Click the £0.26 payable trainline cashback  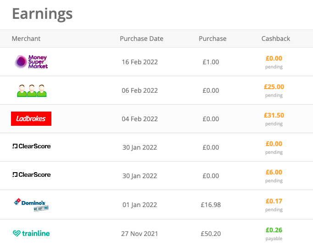[x=274, y=230]
